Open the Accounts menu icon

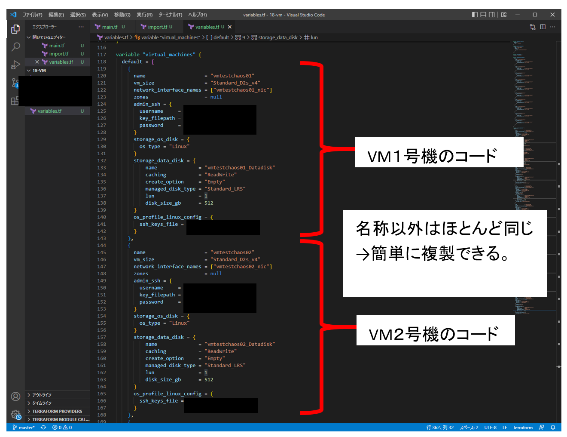point(15,397)
